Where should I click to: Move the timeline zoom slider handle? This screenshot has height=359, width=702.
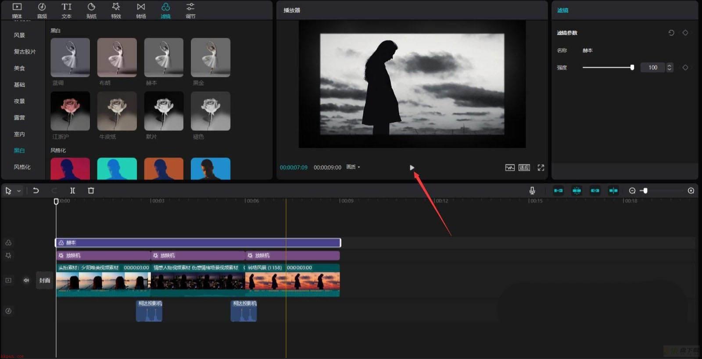pyautogui.click(x=645, y=191)
